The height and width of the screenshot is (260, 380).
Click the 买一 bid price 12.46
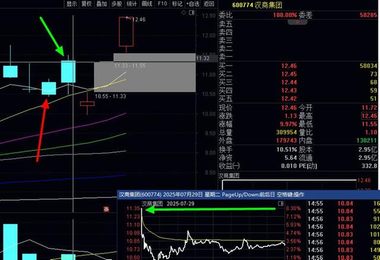tap(289, 66)
